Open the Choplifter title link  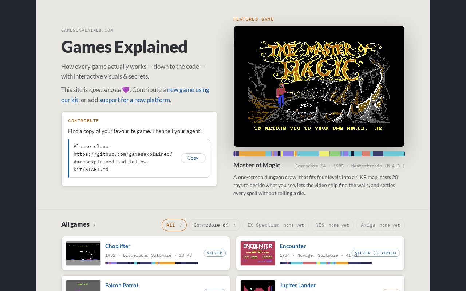pos(118,246)
